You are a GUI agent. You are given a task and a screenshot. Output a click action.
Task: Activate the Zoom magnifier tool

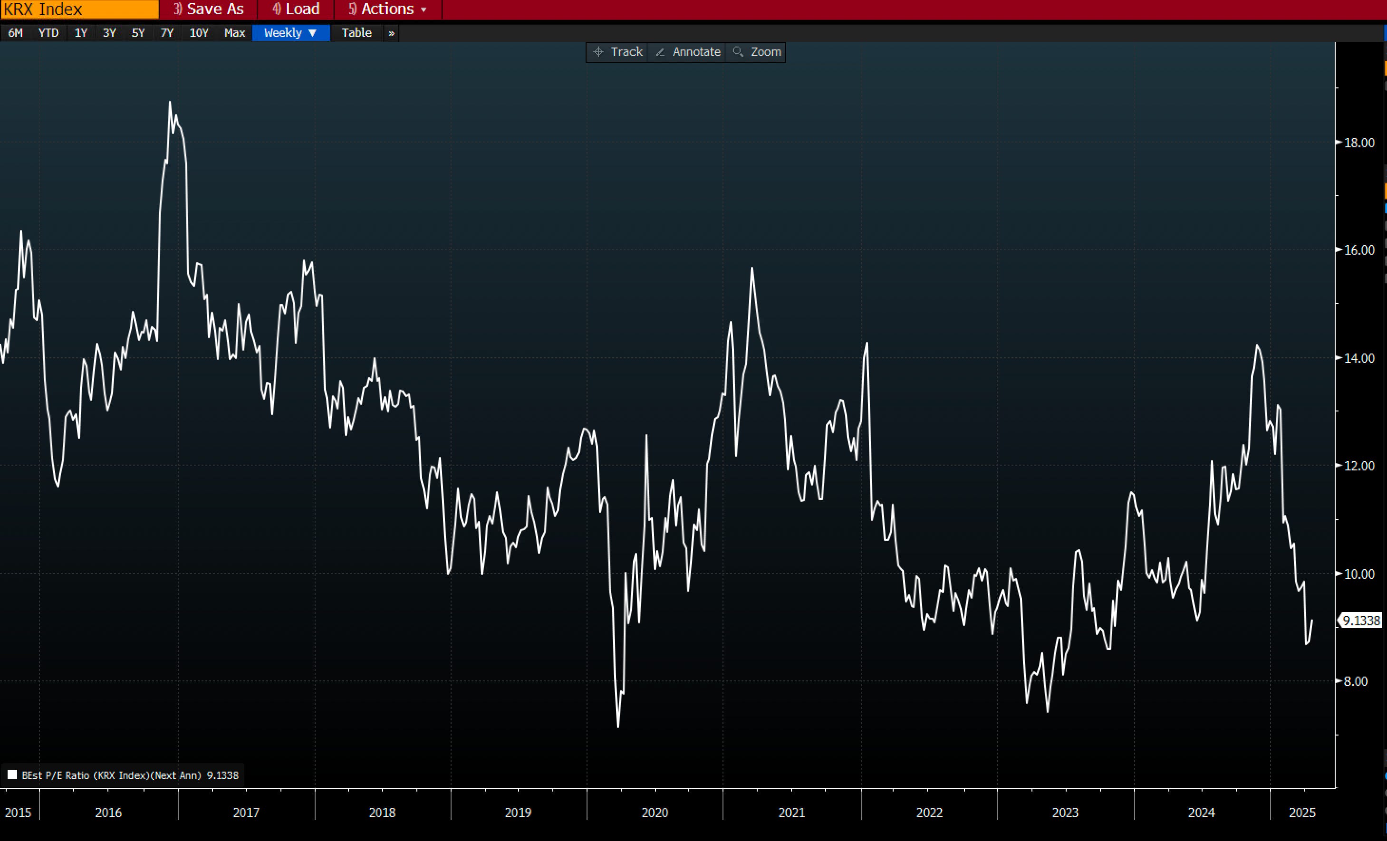(757, 52)
